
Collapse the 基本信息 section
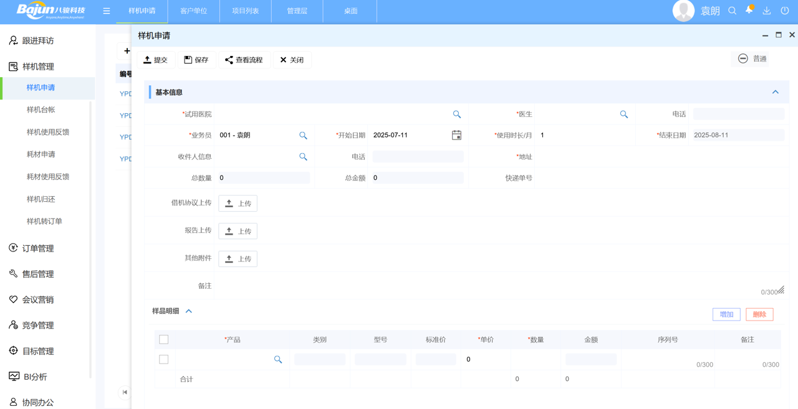click(x=775, y=92)
